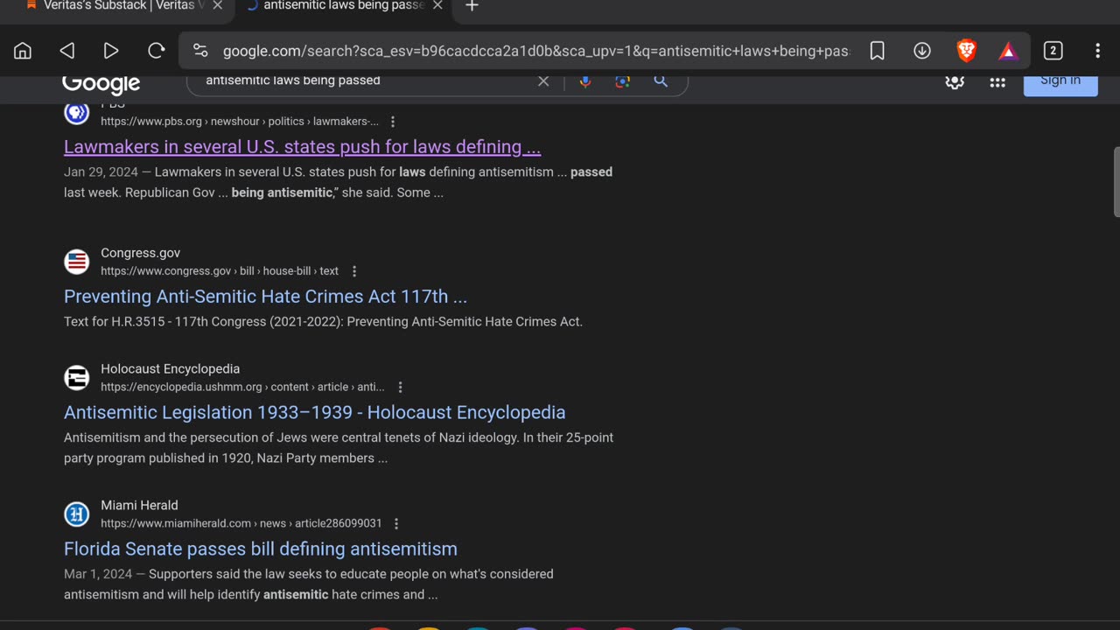
Task: Reload the Google search page
Action: 156,51
